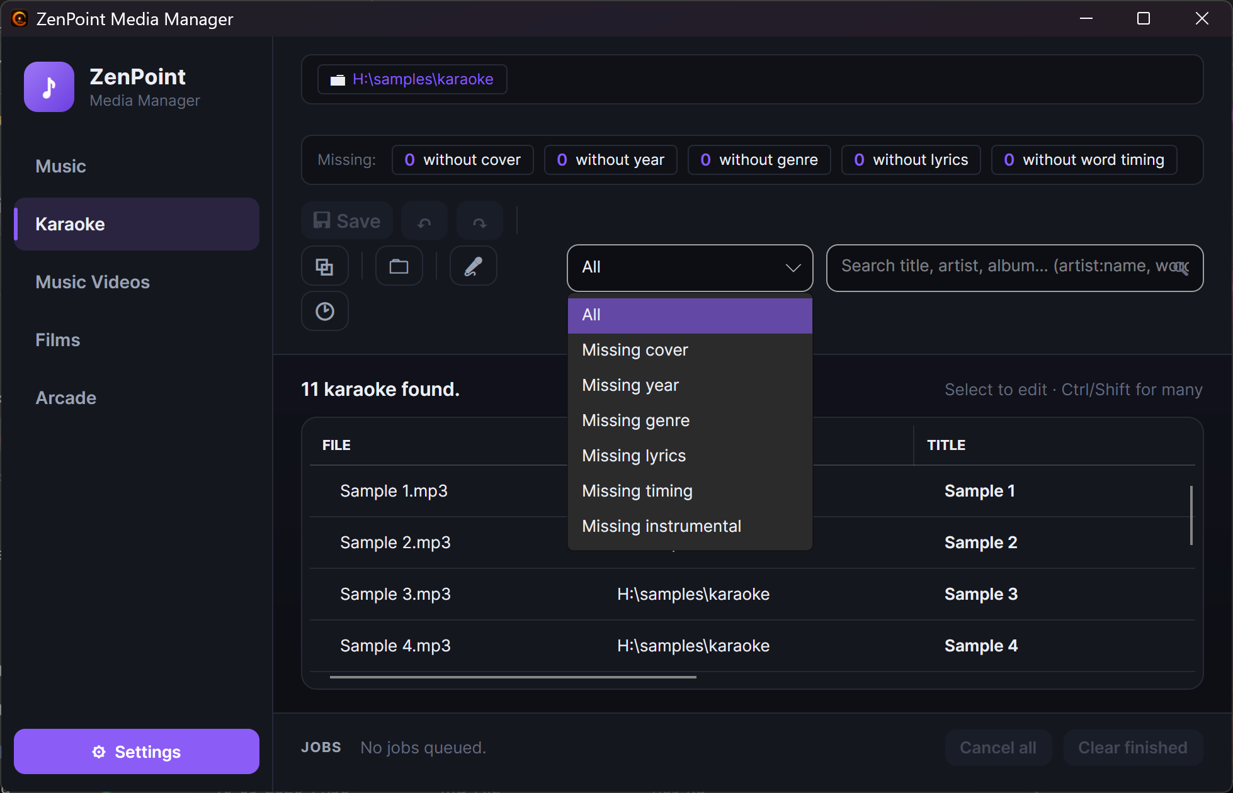The height and width of the screenshot is (793, 1233).
Task: Collapse the All filter dropdown
Action: (x=690, y=267)
